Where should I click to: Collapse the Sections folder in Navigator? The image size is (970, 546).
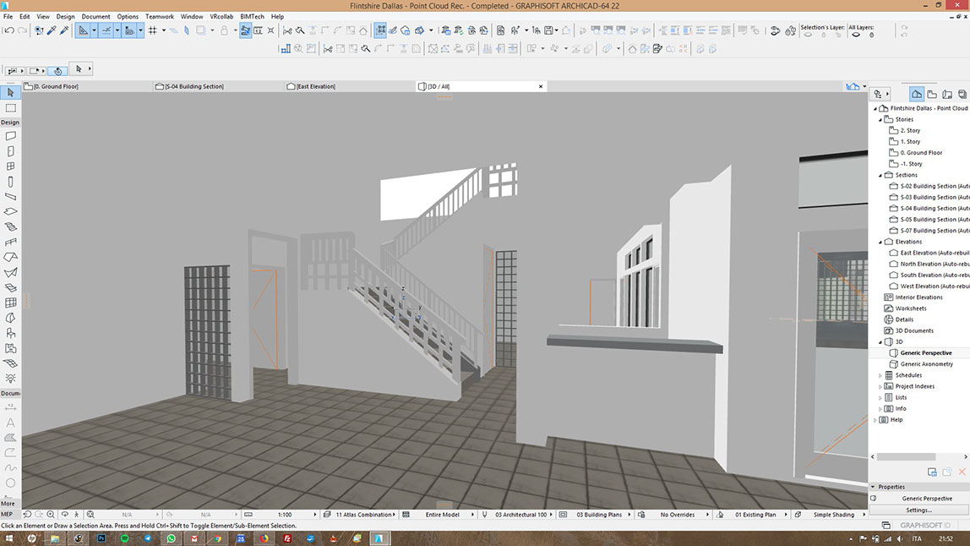click(x=880, y=175)
